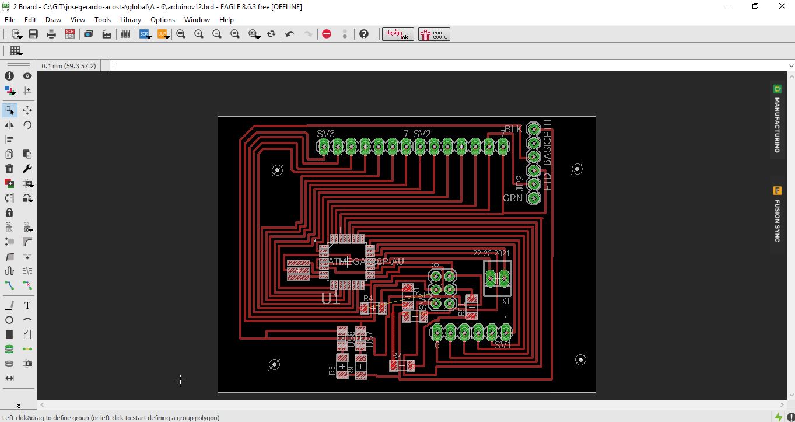Click the design link button
This screenshot has height=422, width=795.
click(x=398, y=34)
